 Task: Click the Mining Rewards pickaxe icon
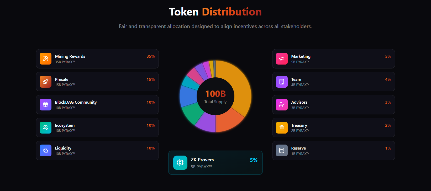pyautogui.click(x=45, y=59)
